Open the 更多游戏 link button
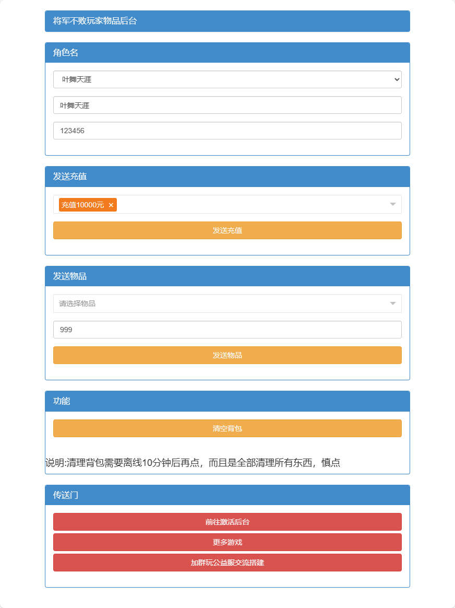The image size is (455, 608). (227, 542)
